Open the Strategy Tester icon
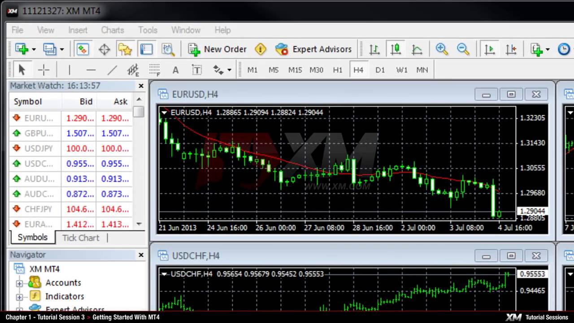 (x=168, y=49)
